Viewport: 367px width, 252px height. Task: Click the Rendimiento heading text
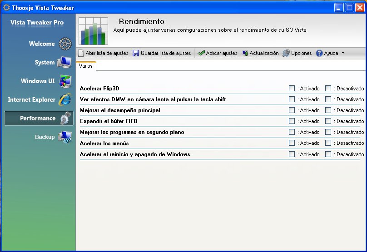point(141,21)
